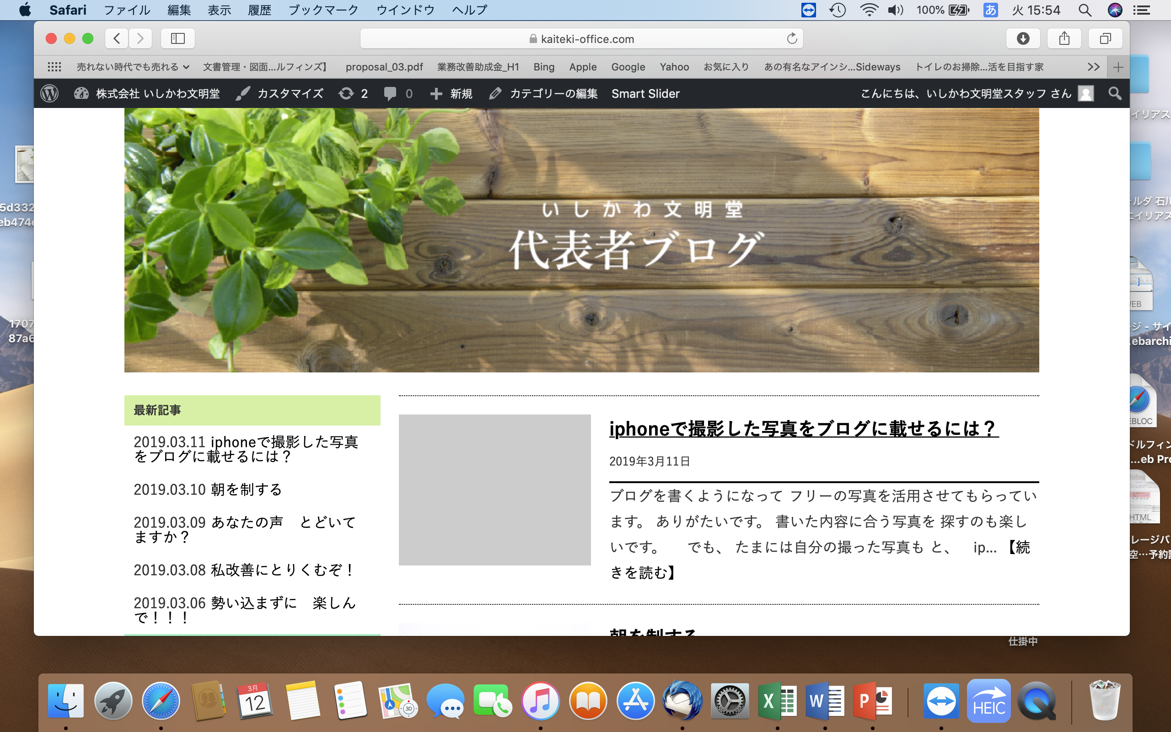Viewport: 1171px width, 732px height.
Task: Open the ブックマーク menu
Action: (323, 10)
